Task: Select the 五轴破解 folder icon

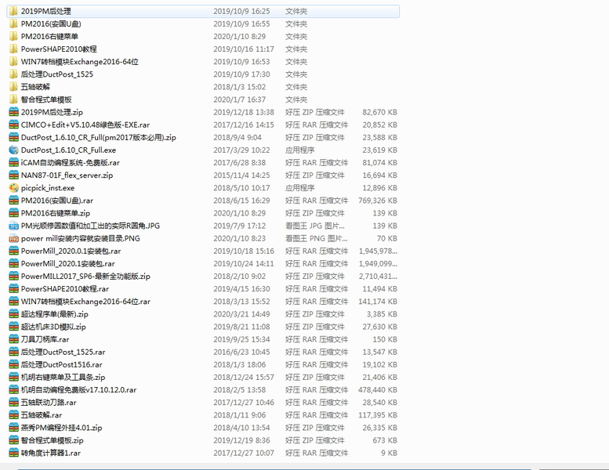Action: point(13,87)
